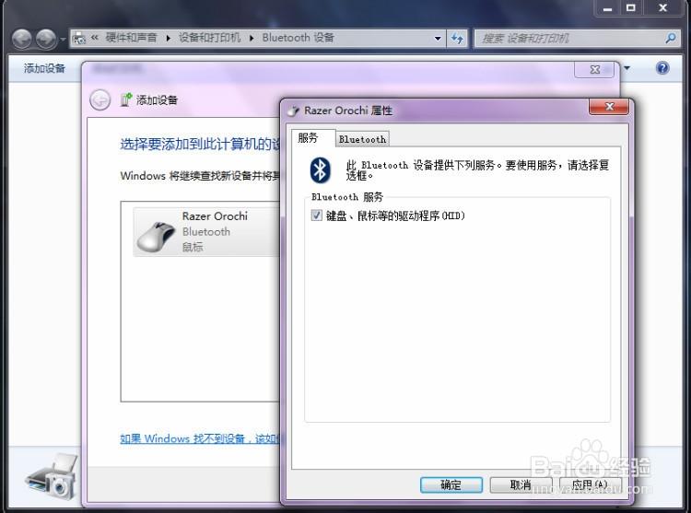Expand the arrow after 硬件和声音 breadcrumb
Viewport: 691px width, 513px height.
pos(168,39)
